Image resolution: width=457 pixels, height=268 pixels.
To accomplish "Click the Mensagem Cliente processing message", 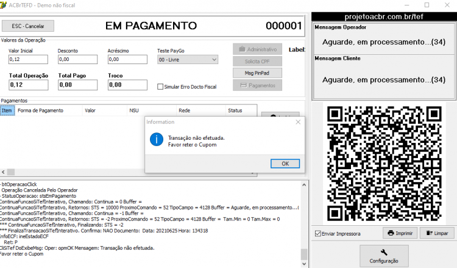I will pyautogui.click(x=384, y=80).
